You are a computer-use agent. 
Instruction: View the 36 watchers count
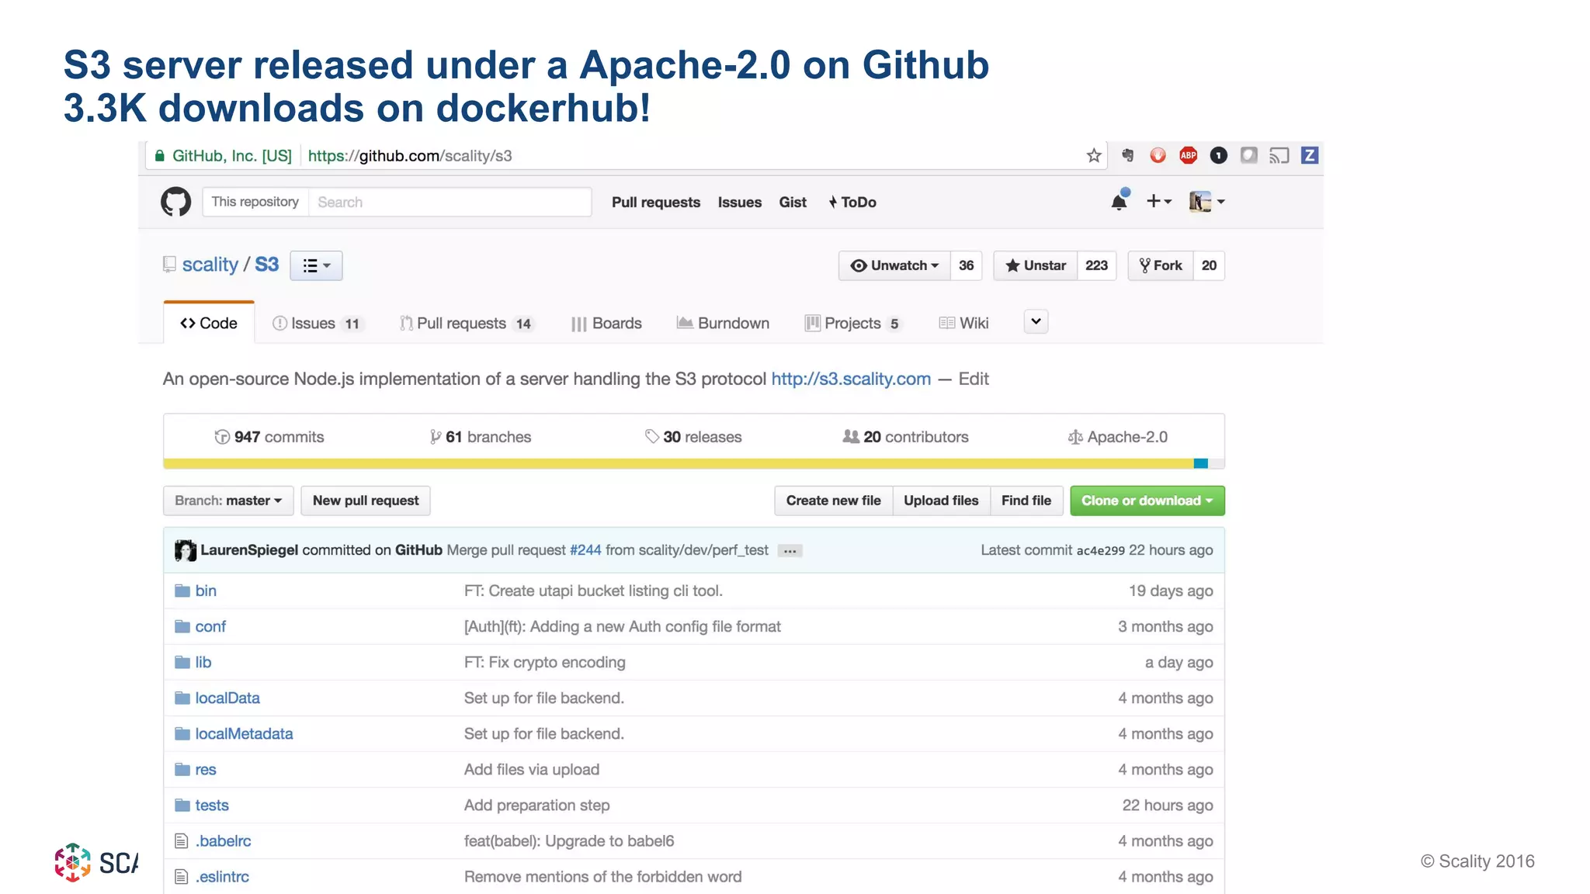966,265
